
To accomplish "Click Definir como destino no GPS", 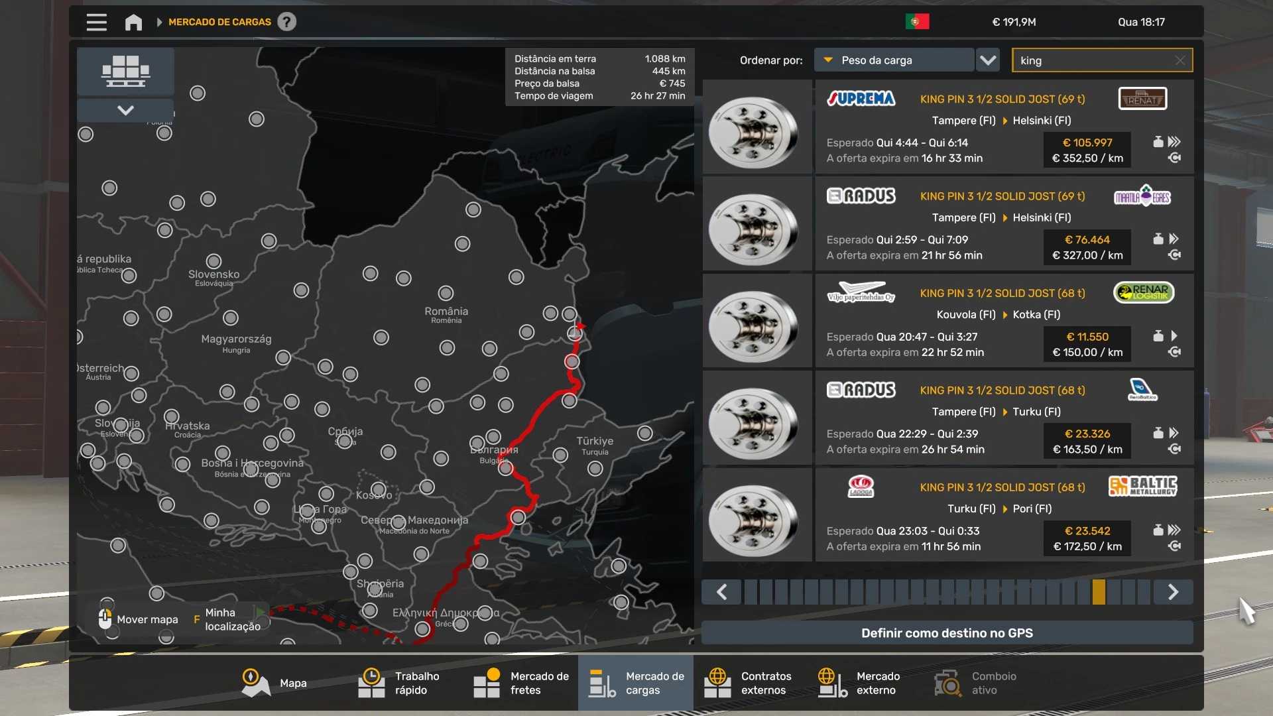I will (x=947, y=633).
